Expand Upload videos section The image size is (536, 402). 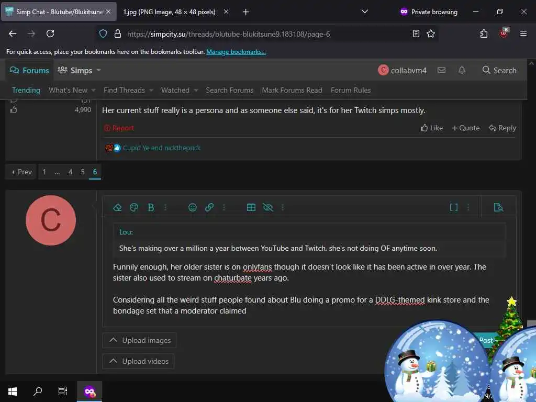pyautogui.click(x=138, y=361)
